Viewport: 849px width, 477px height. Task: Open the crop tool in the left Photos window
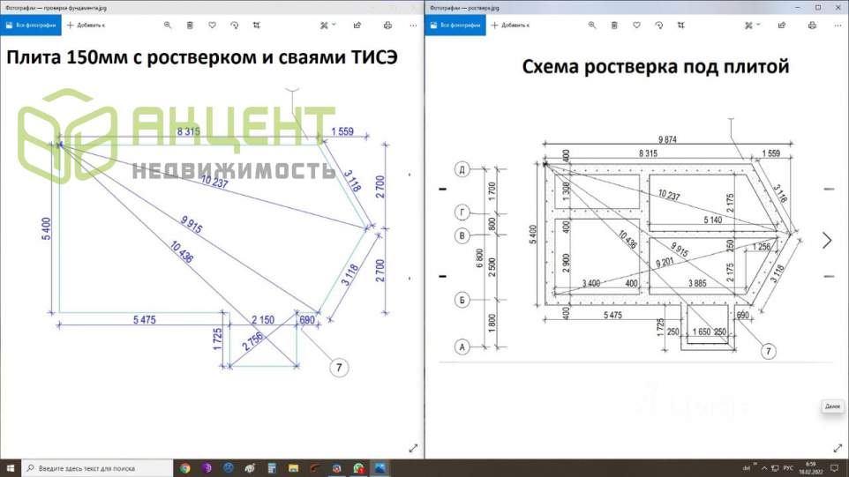(x=257, y=25)
